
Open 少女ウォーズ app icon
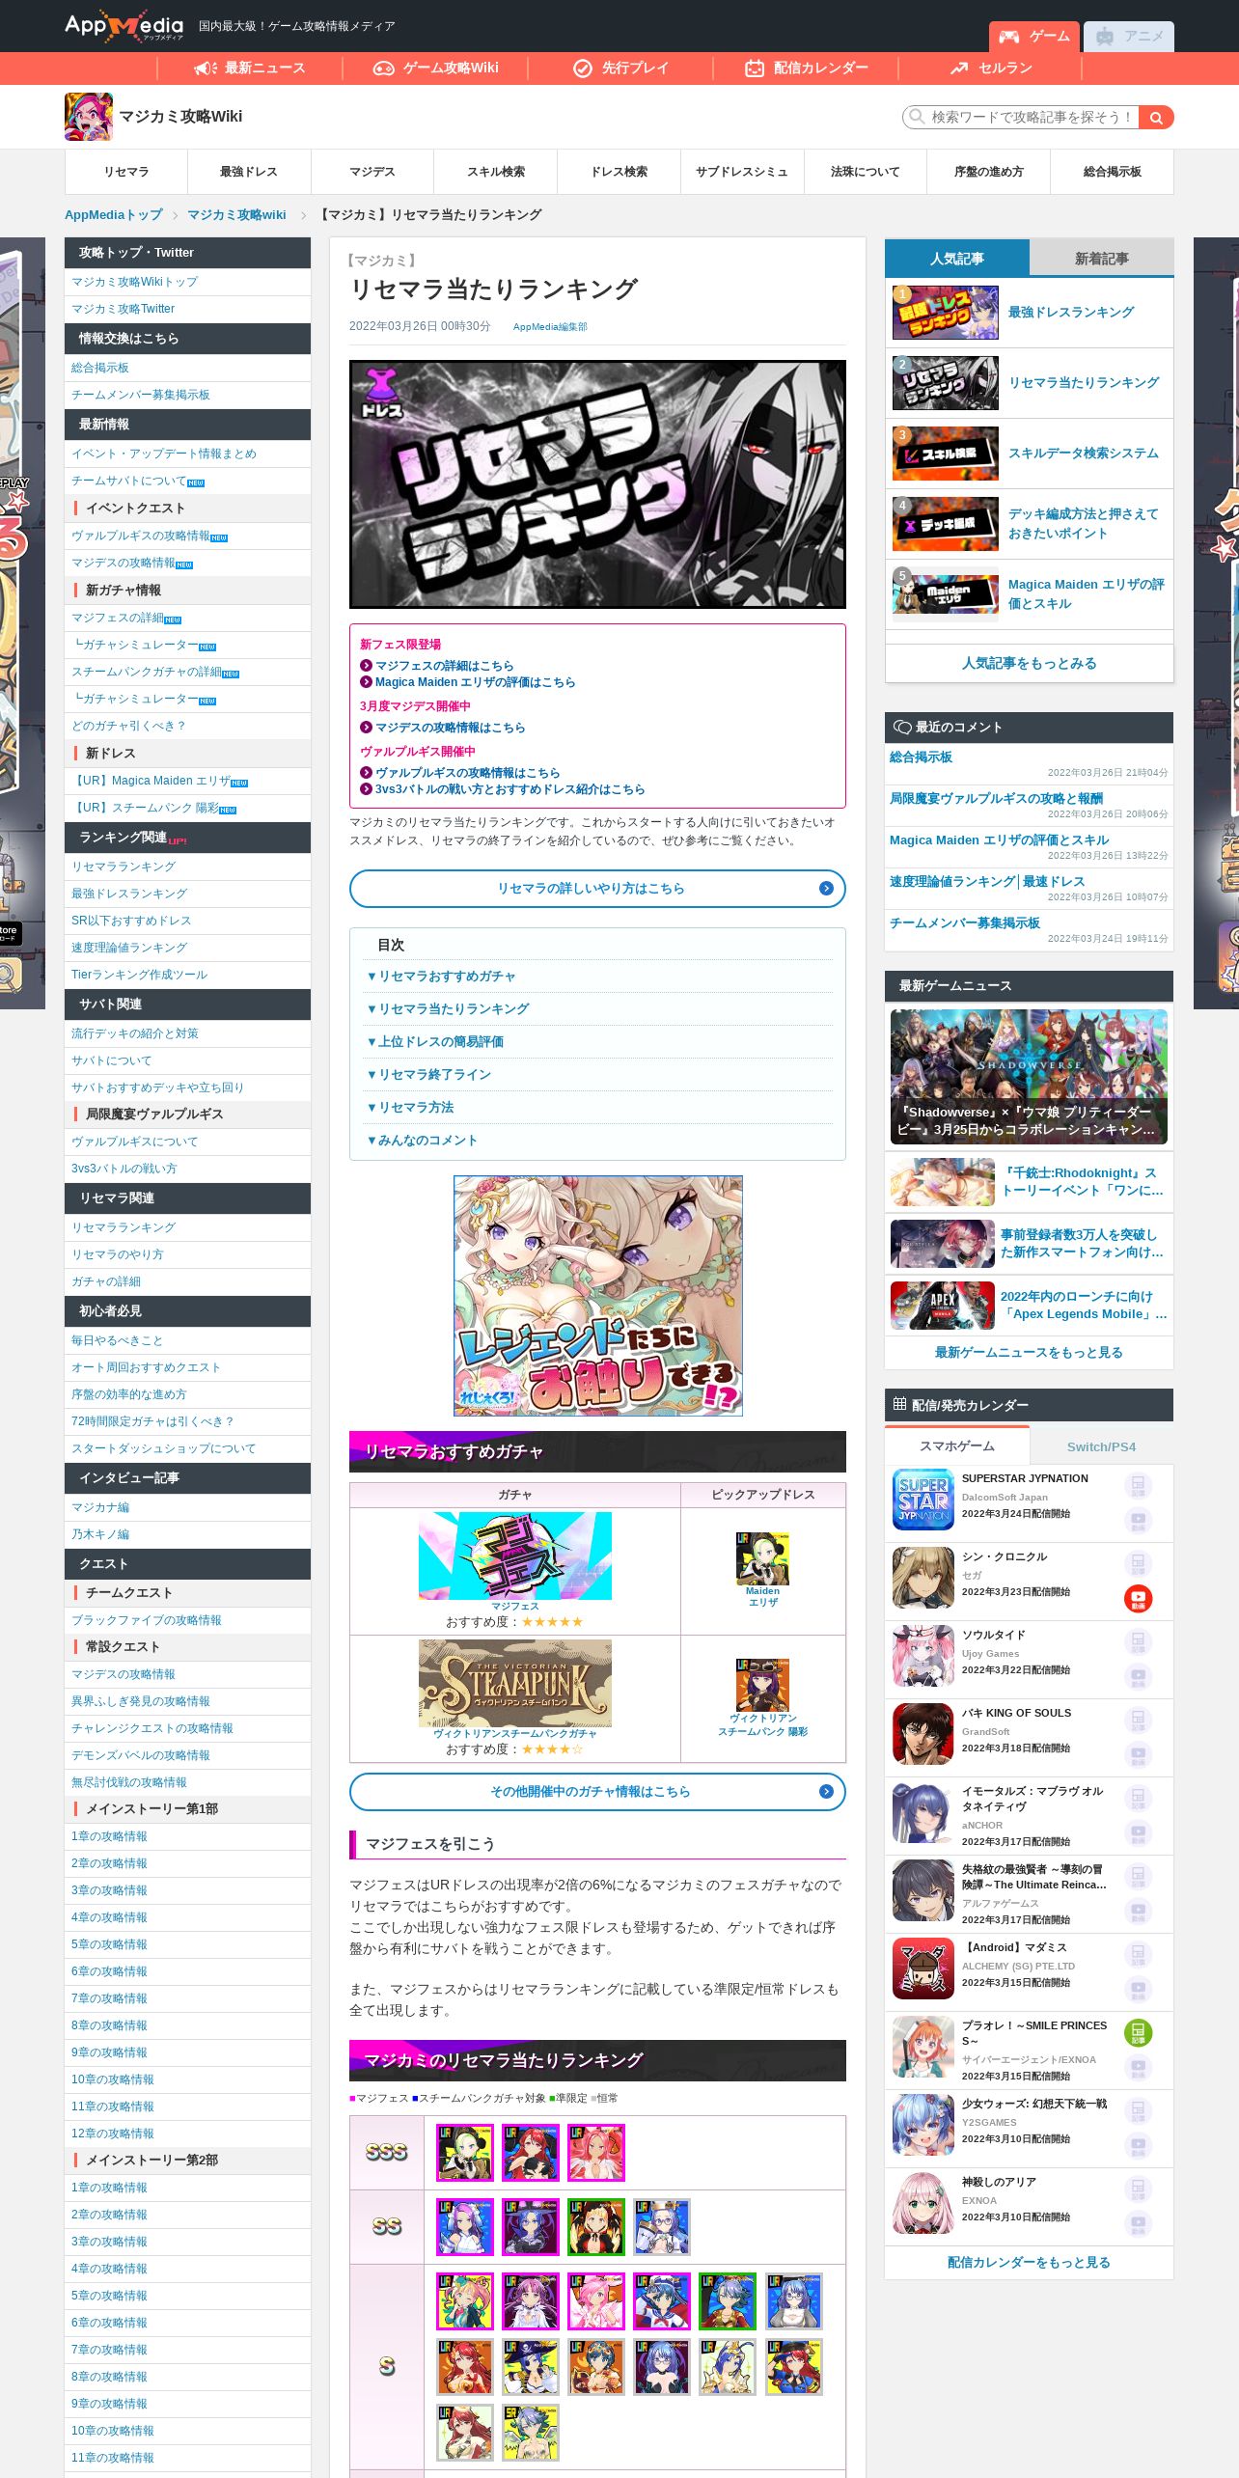click(923, 2125)
